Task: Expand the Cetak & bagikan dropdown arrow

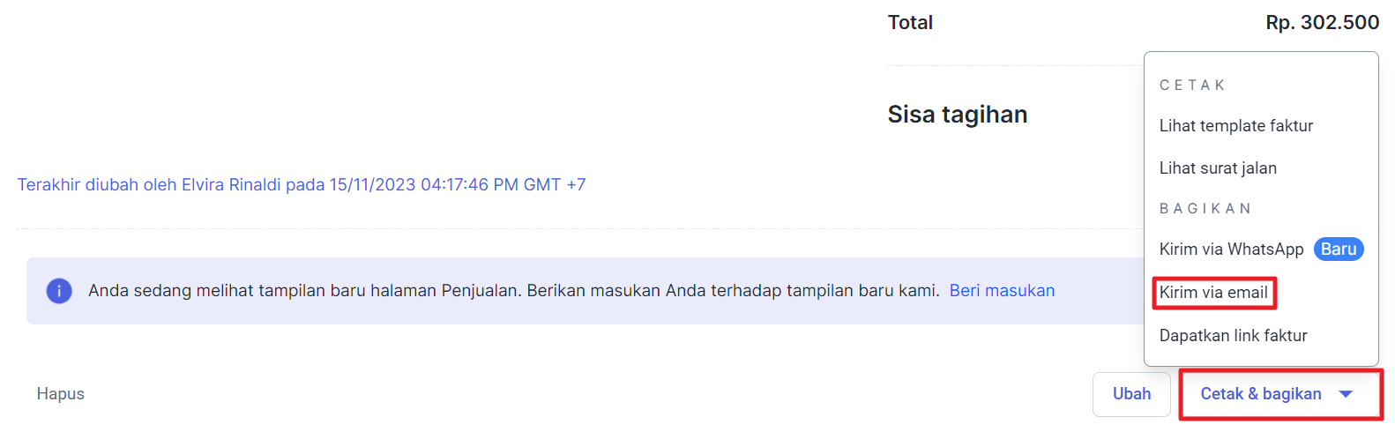Action: click(1346, 394)
